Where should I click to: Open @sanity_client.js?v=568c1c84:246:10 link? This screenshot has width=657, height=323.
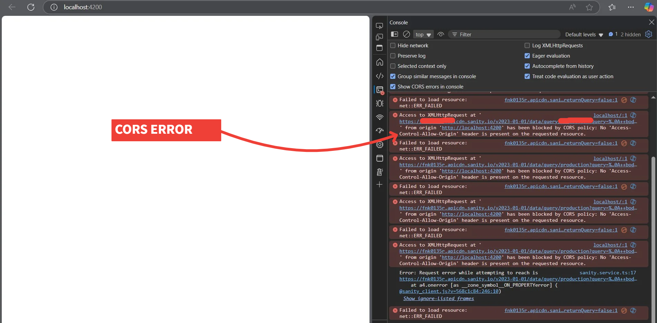click(449, 291)
